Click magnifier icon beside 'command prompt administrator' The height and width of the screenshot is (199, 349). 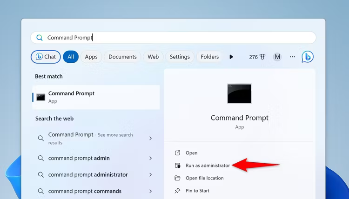(x=41, y=175)
